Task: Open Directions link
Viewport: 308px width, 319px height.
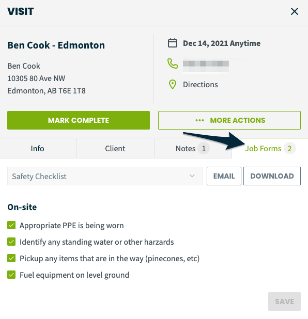Action: click(201, 85)
